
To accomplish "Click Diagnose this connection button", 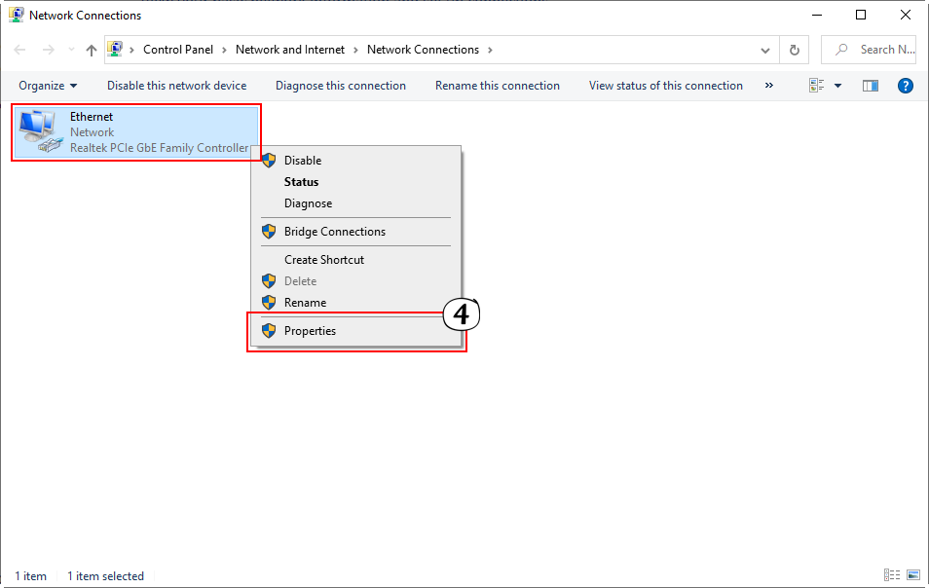I will point(340,86).
